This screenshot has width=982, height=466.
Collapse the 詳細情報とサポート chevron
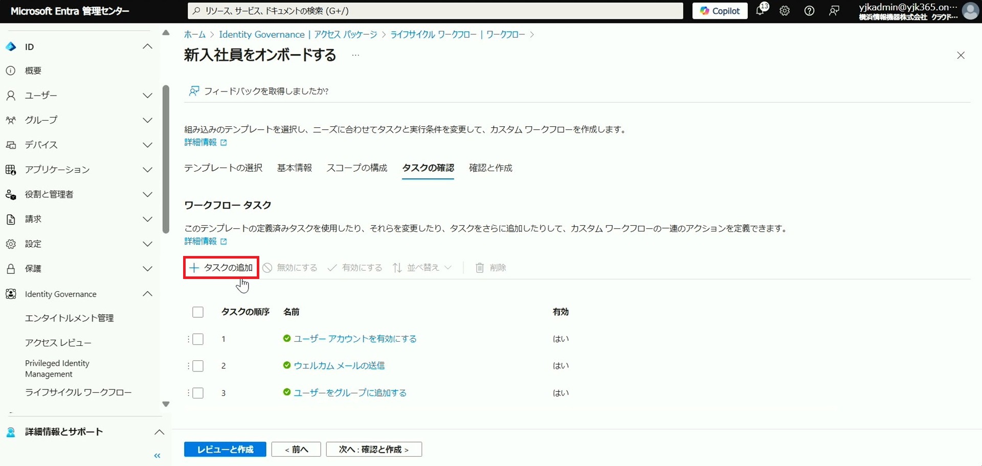(x=159, y=432)
